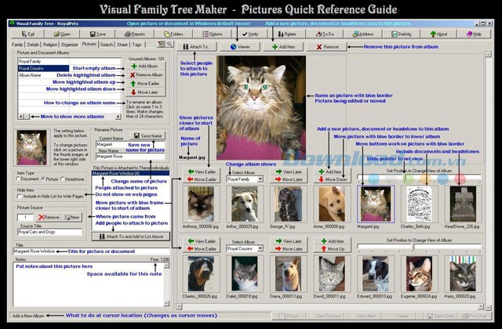Select HeadStone_226.jpg thumbnail
Screen dimensions: 502x329
click(x=463, y=204)
